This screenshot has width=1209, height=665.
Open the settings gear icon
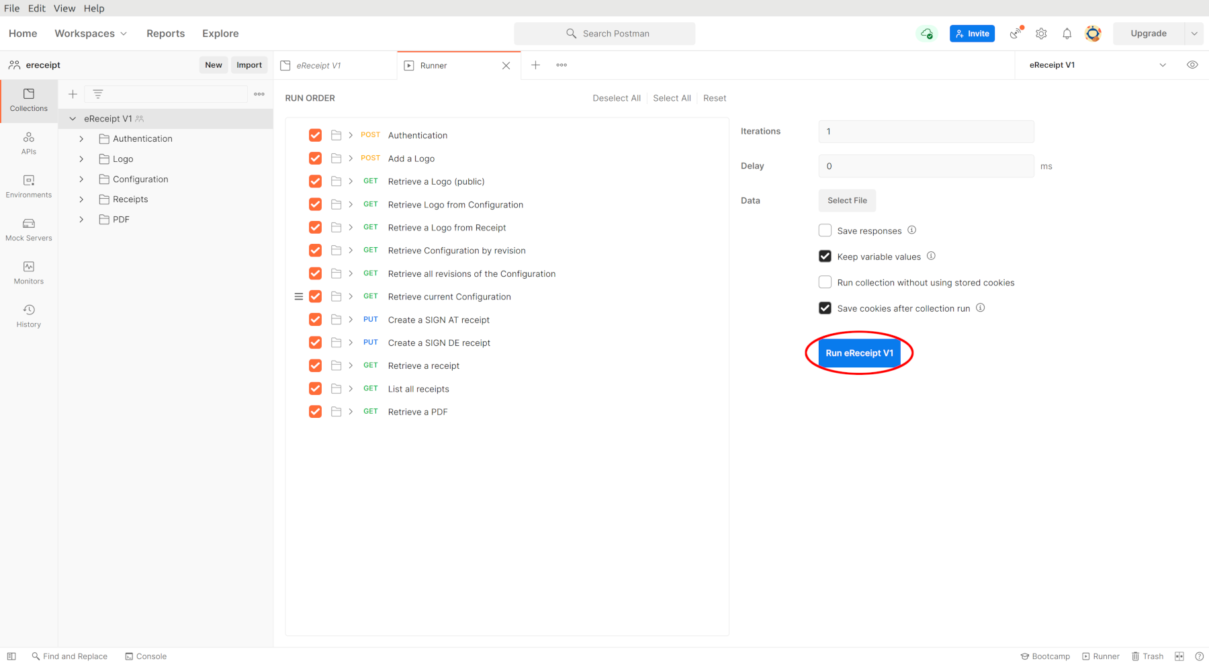[x=1041, y=34]
